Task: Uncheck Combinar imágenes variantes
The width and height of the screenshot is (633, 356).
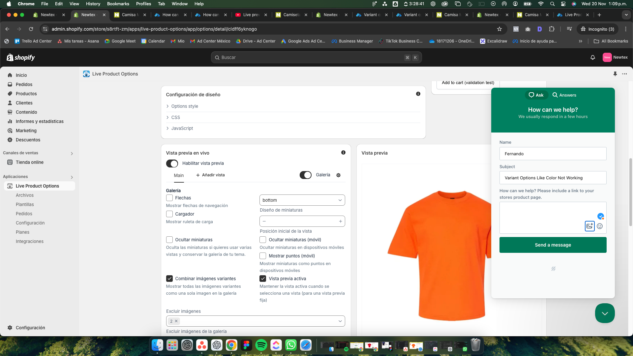Action: 169,279
